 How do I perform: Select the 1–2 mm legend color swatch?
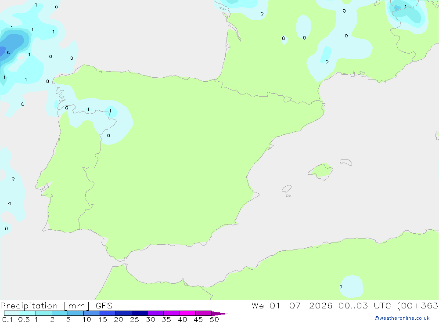click(x=43, y=313)
